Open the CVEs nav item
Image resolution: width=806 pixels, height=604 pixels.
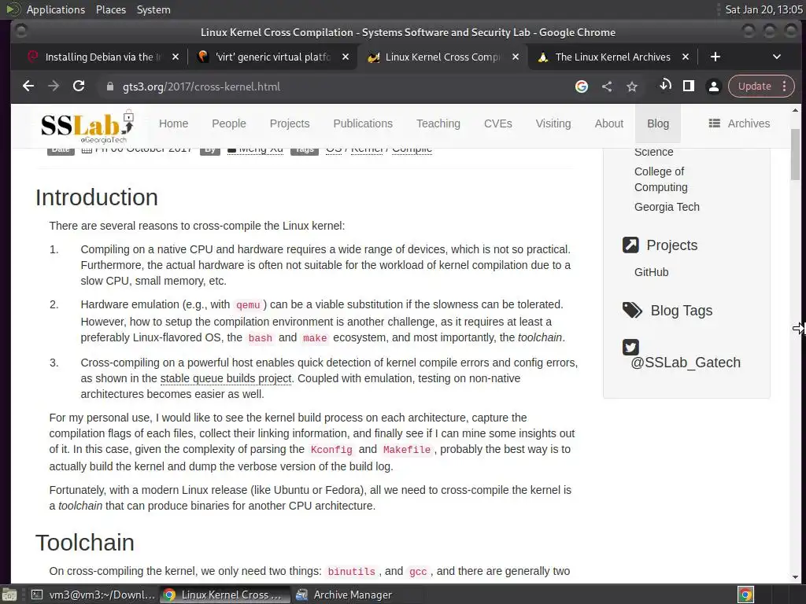pyautogui.click(x=497, y=123)
